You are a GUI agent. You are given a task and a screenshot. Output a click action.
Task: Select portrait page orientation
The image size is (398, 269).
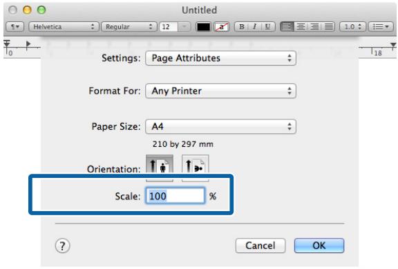tap(160, 168)
